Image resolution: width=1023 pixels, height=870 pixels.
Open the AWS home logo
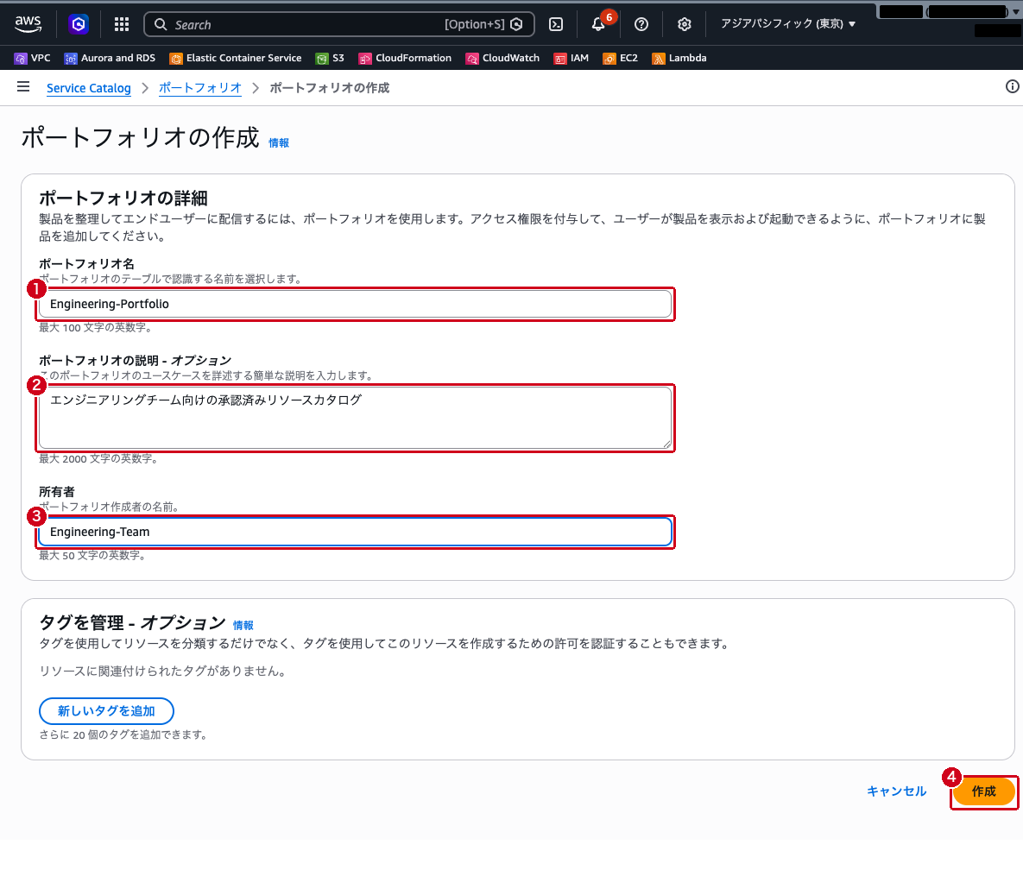pyautogui.click(x=28, y=24)
